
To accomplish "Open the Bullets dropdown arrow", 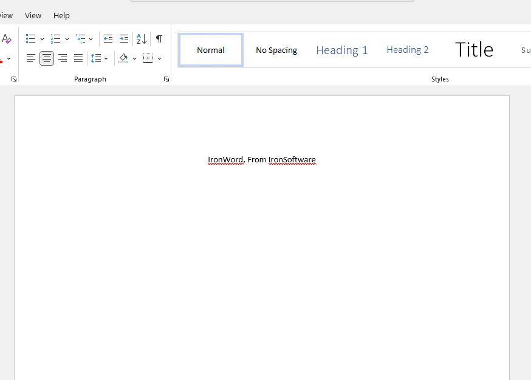I will [42, 40].
